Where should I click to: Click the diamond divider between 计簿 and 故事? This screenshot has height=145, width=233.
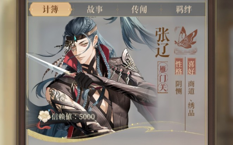point(73,9)
